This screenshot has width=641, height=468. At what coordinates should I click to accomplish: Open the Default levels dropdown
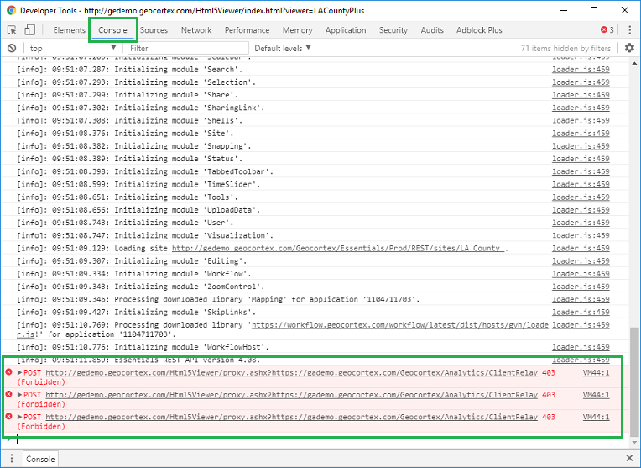(283, 48)
